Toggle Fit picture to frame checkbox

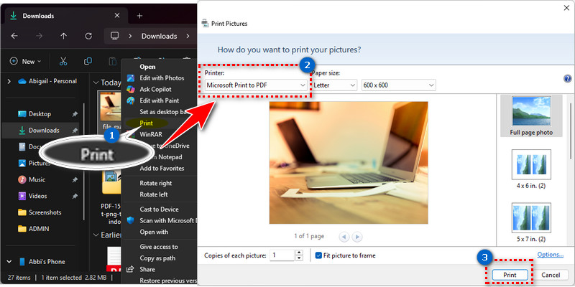click(x=318, y=255)
